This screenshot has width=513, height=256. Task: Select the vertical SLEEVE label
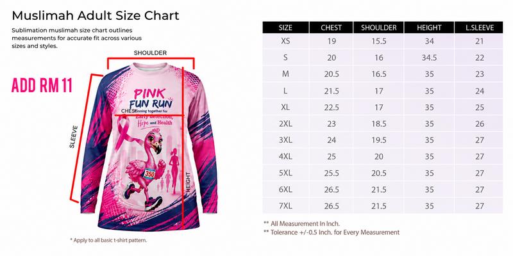[74, 137]
